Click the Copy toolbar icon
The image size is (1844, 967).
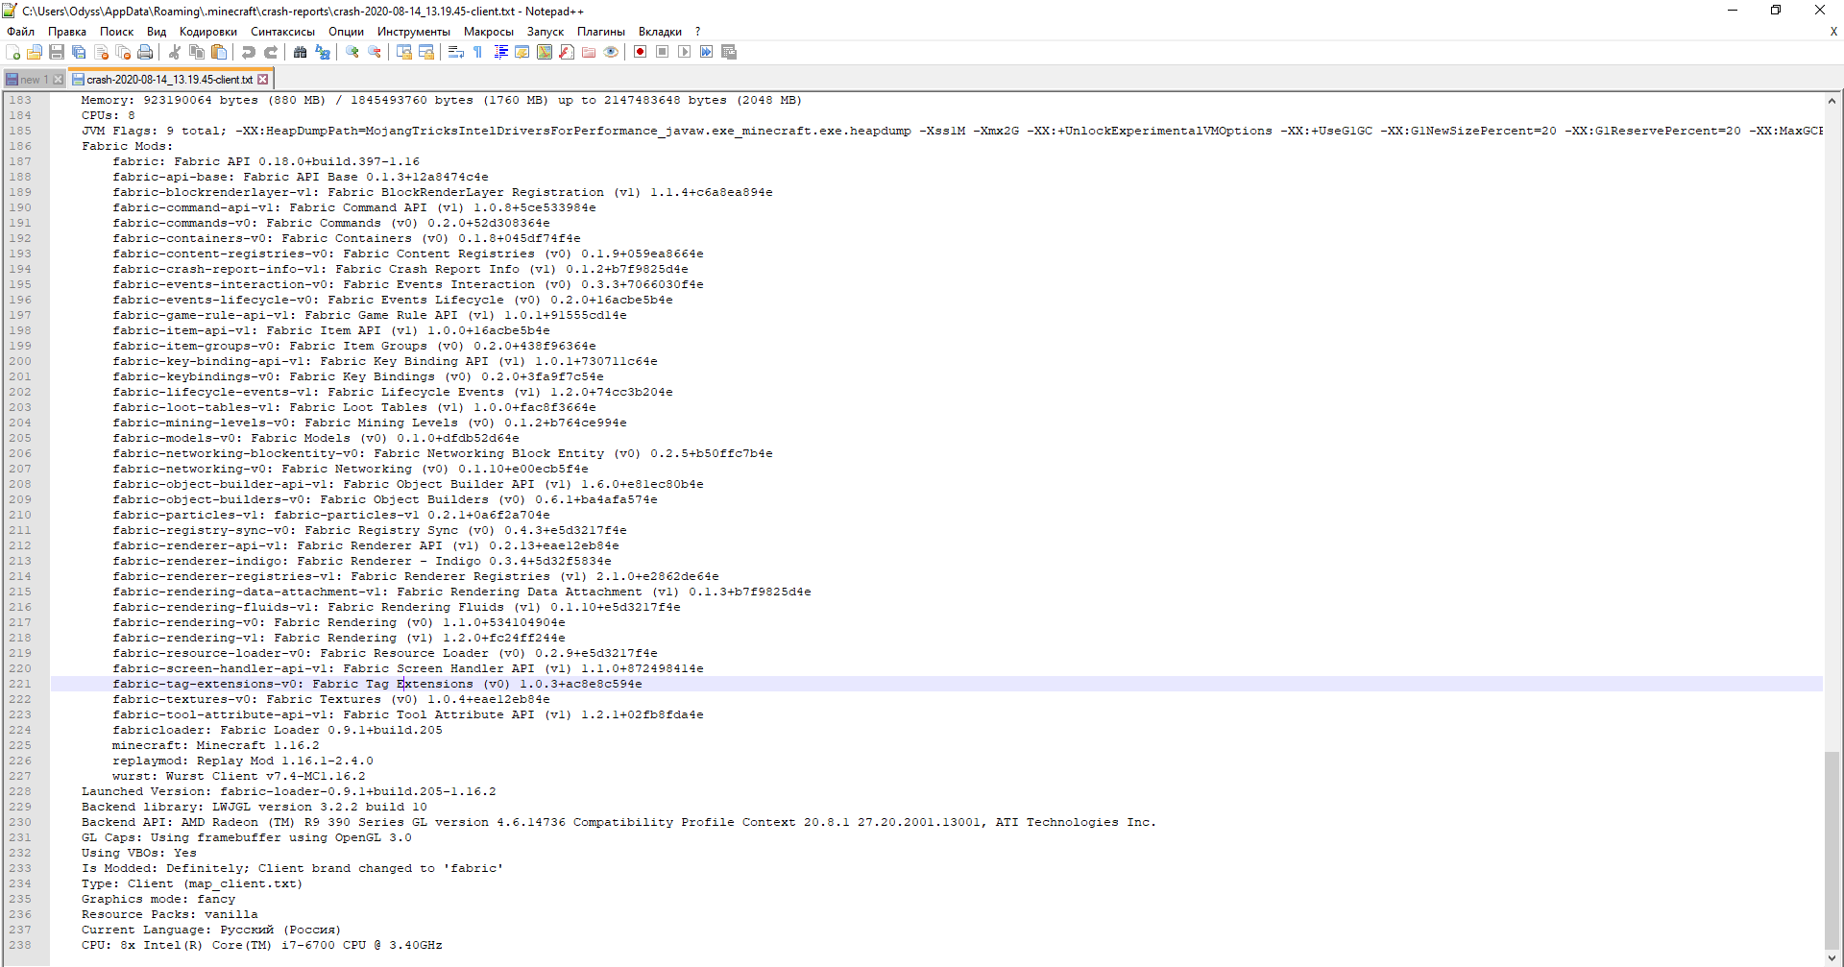coord(197,52)
